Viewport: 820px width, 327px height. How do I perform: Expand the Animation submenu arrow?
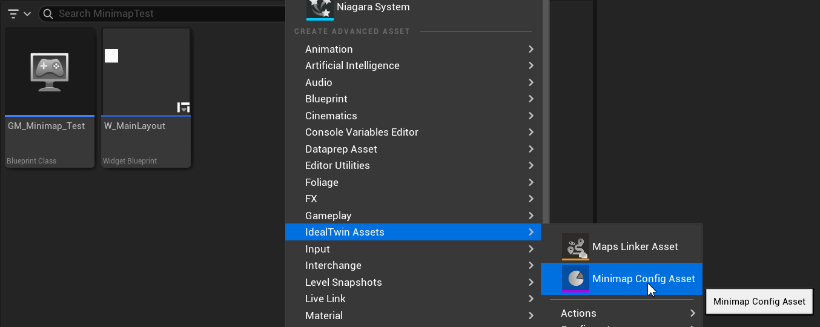(531, 49)
